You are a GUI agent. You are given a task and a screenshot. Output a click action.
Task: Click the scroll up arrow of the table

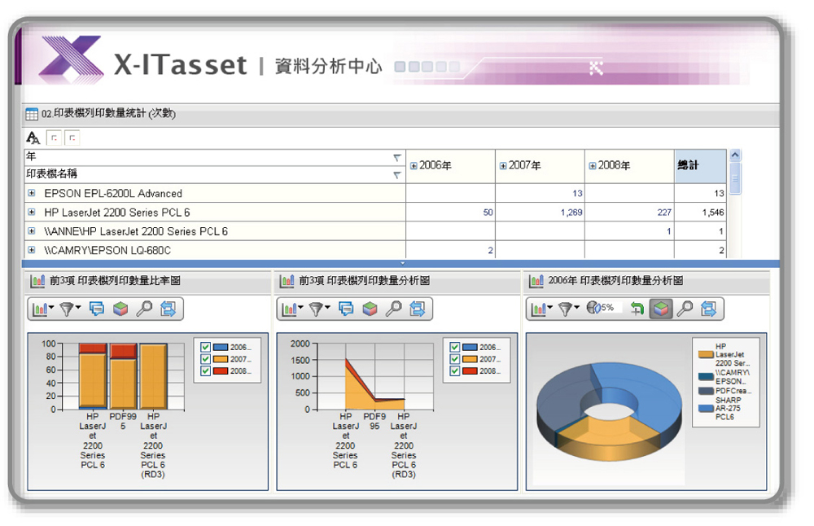735,155
